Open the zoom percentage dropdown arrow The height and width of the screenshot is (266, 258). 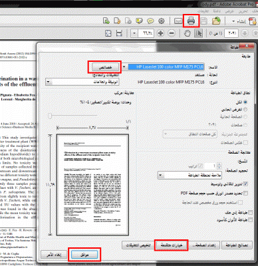click(134, 33)
